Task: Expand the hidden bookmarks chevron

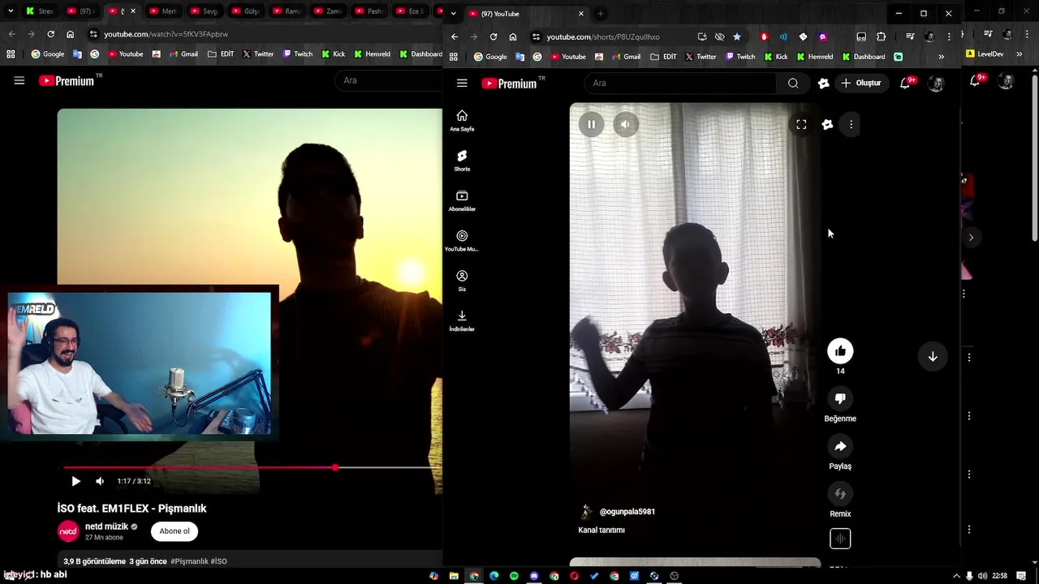Action: coord(941,57)
